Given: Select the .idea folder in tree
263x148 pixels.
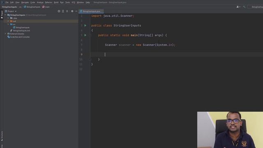Looking at the screenshot, I should [14, 18].
